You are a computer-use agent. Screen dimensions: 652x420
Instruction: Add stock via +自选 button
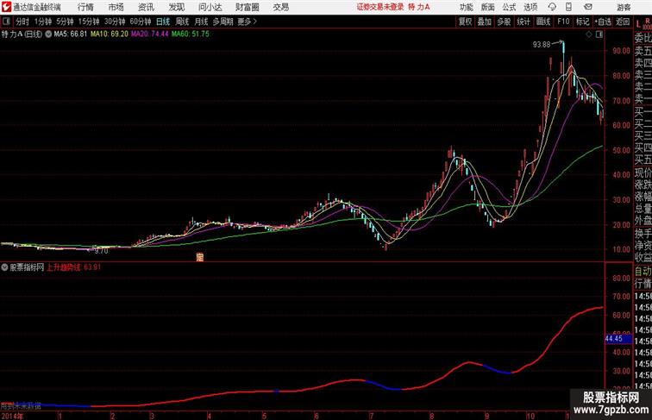pyautogui.click(x=603, y=22)
